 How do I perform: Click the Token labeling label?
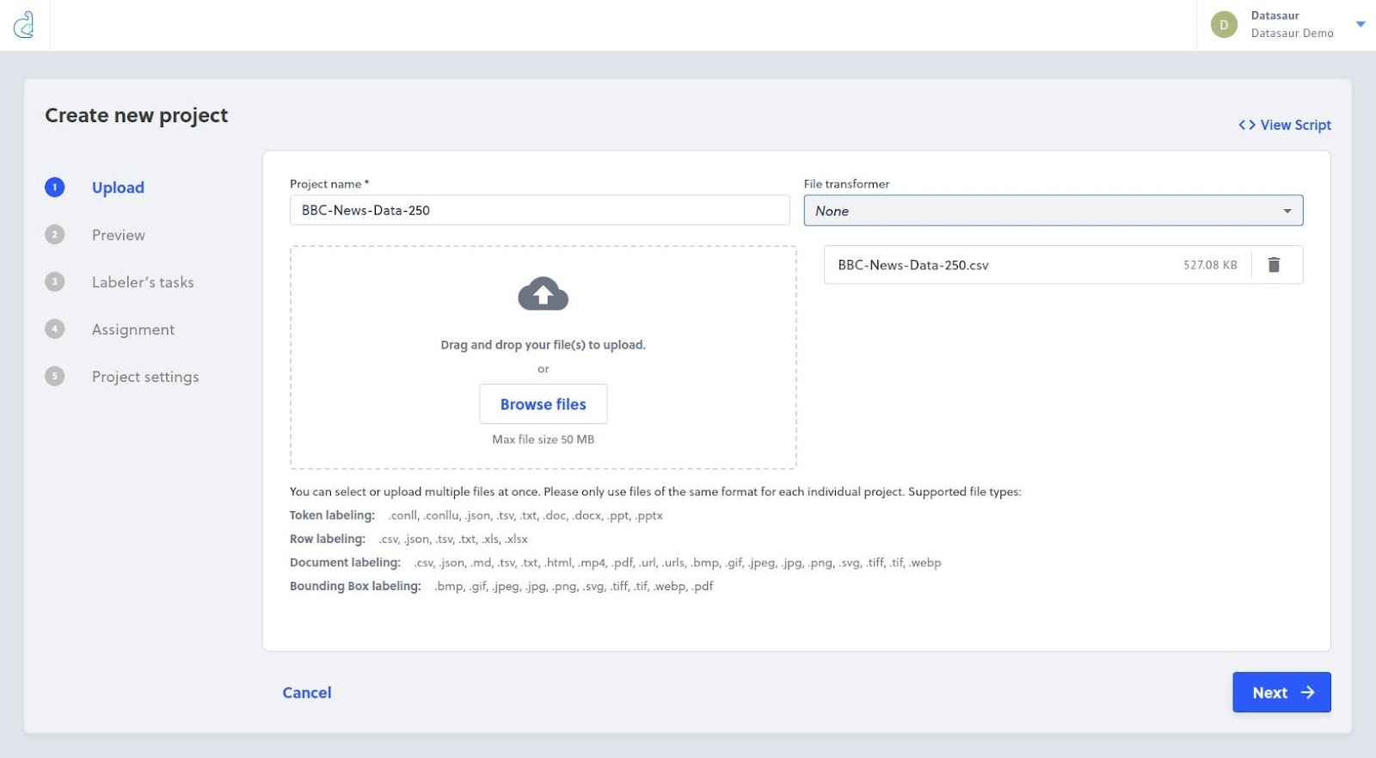click(x=332, y=515)
